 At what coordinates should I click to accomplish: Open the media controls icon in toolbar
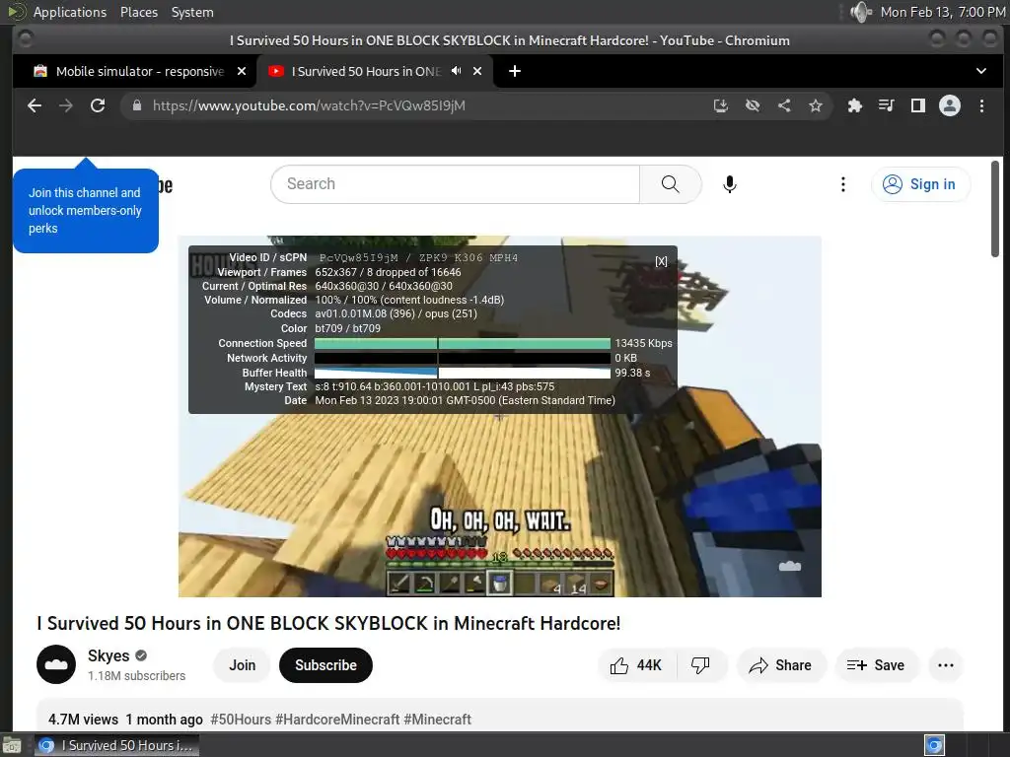pos(887,105)
